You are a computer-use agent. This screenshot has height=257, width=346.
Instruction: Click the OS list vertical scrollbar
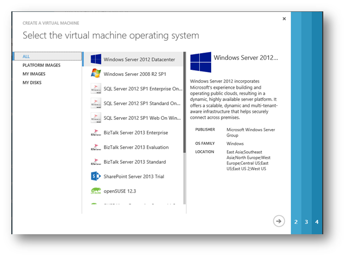(x=185, y=128)
